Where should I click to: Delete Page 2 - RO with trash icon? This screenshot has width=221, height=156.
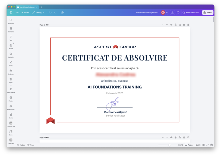point(184,137)
